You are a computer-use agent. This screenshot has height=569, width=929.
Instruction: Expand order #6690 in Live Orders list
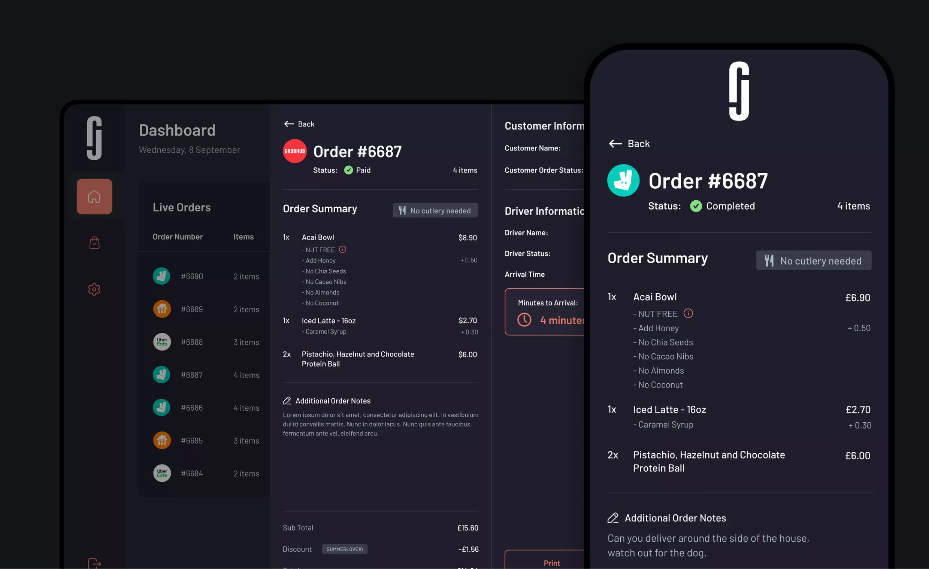[x=191, y=275]
